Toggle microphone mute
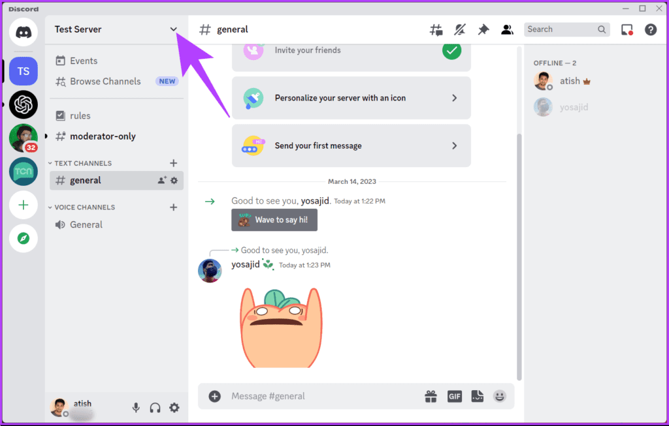 tap(136, 408)
